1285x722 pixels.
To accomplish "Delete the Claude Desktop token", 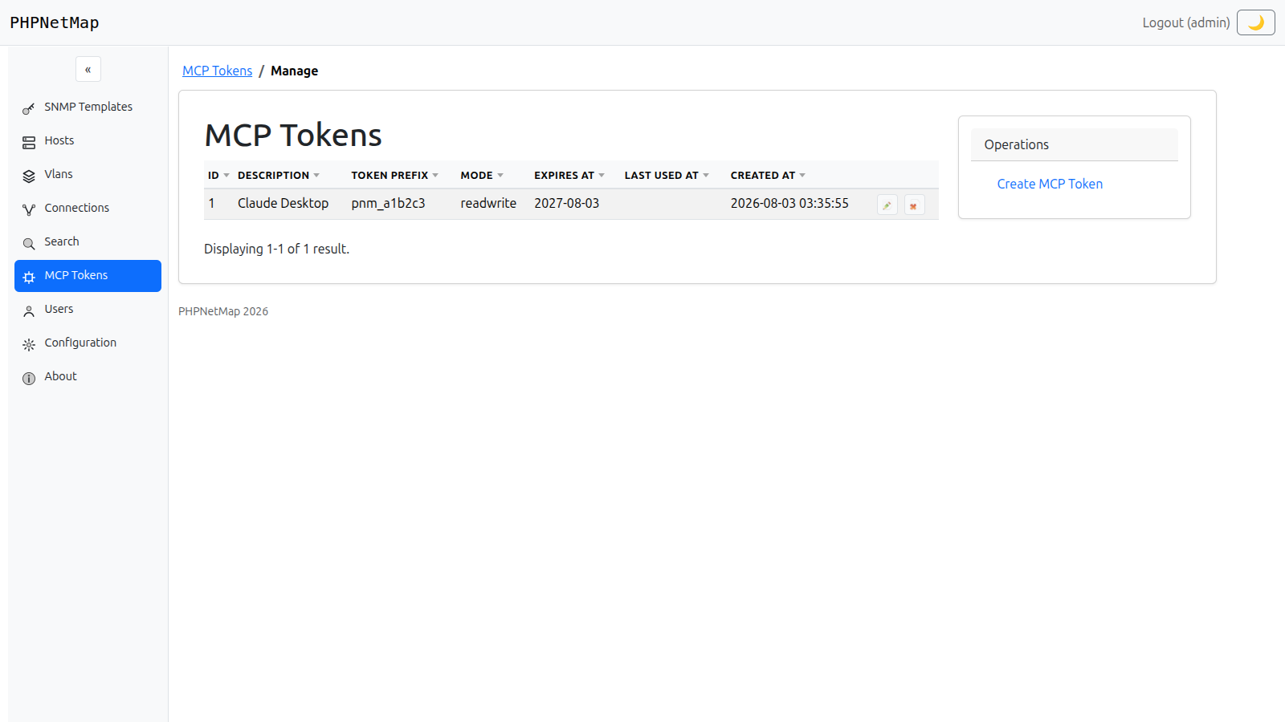I will (x=914, y=205).
